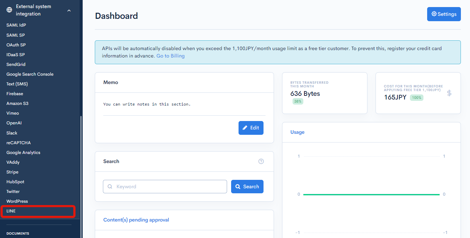This screenshot has height=238, width=470.
Task: Open Content(s) pending approval section
Action: click(136, 220)
